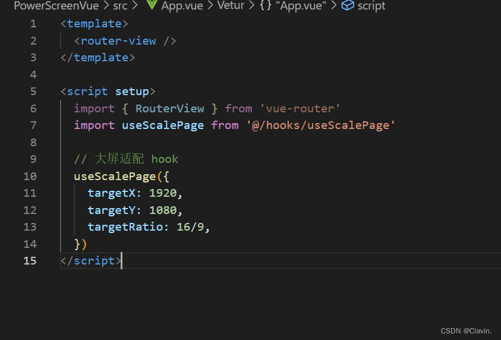This screenshot has height=340, width=501.
Task: Expand chevron before script breadcrumb
Action: coord(333,5)
